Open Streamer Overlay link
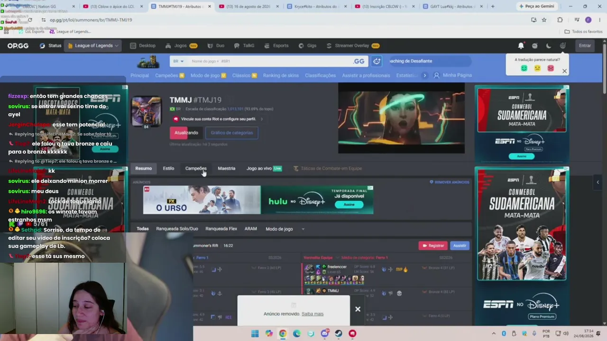Screen dimensions: 607x341 [x=353, y=45]
